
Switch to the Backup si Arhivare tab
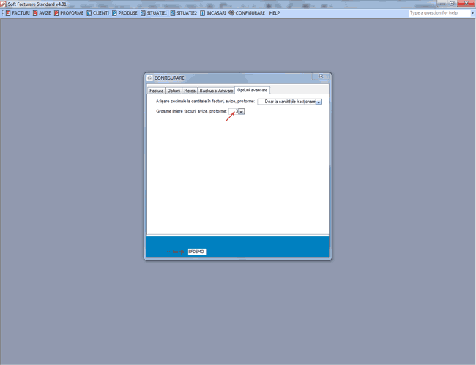pos(217,91)
